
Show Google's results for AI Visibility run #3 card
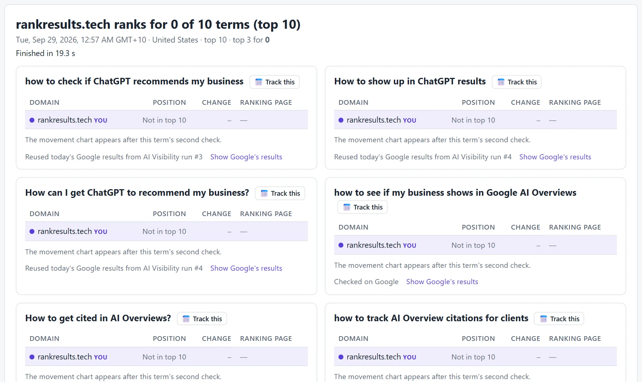click(x=246, y=157)
